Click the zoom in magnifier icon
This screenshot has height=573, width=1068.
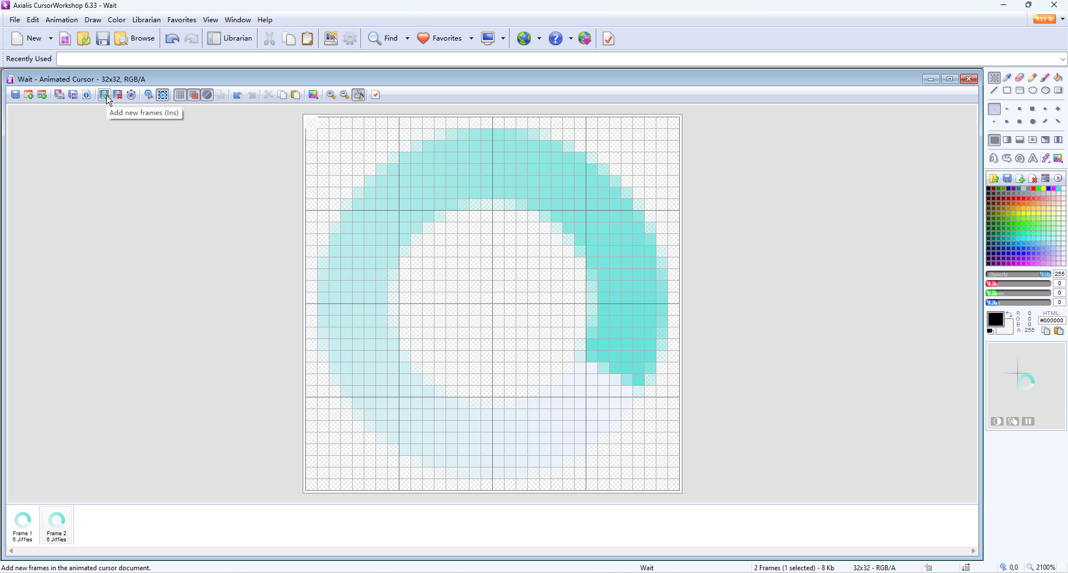tap(331, 95)
